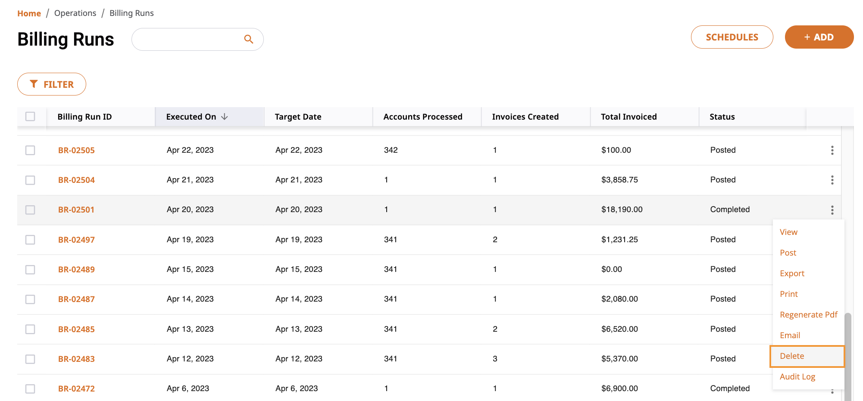Viewport: 863px width, 401px height.
Task: Open Audit Log from the menu
Action: (797, 376)
